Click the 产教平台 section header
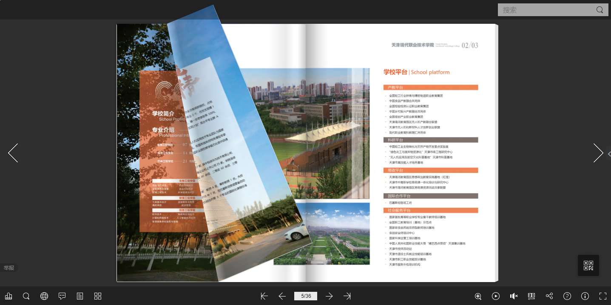Screen dimensions: 611x305 click(x=431, y=88)
